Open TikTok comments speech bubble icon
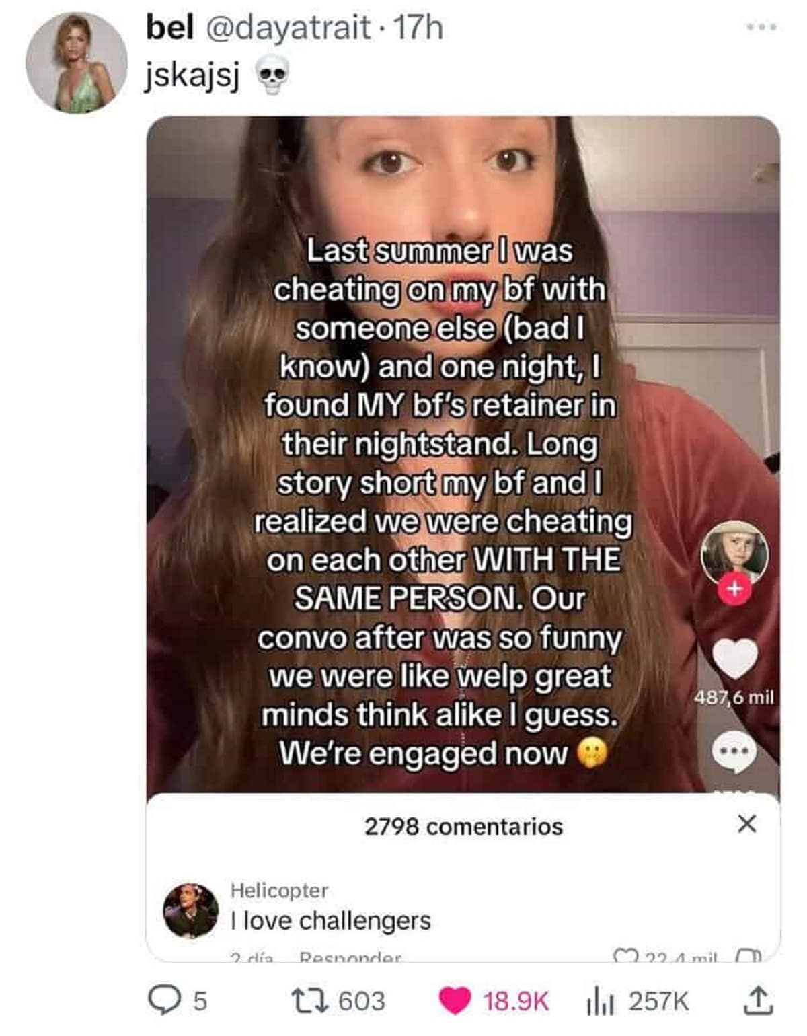 [x=734, y=750]
